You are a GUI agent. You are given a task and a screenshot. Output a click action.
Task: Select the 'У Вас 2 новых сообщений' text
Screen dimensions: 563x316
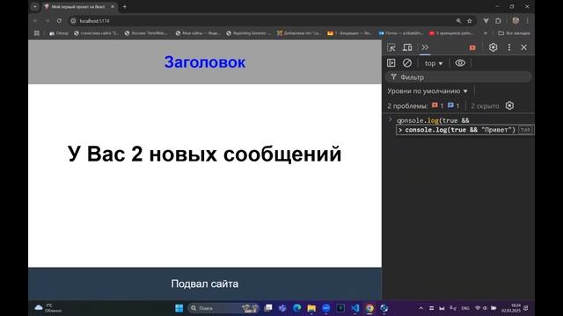point(204,154)
